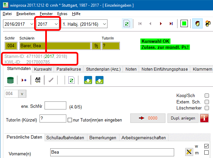This screenshot has width=213, height=158.
Task: Click the green square status button
Action: [184, 24]
